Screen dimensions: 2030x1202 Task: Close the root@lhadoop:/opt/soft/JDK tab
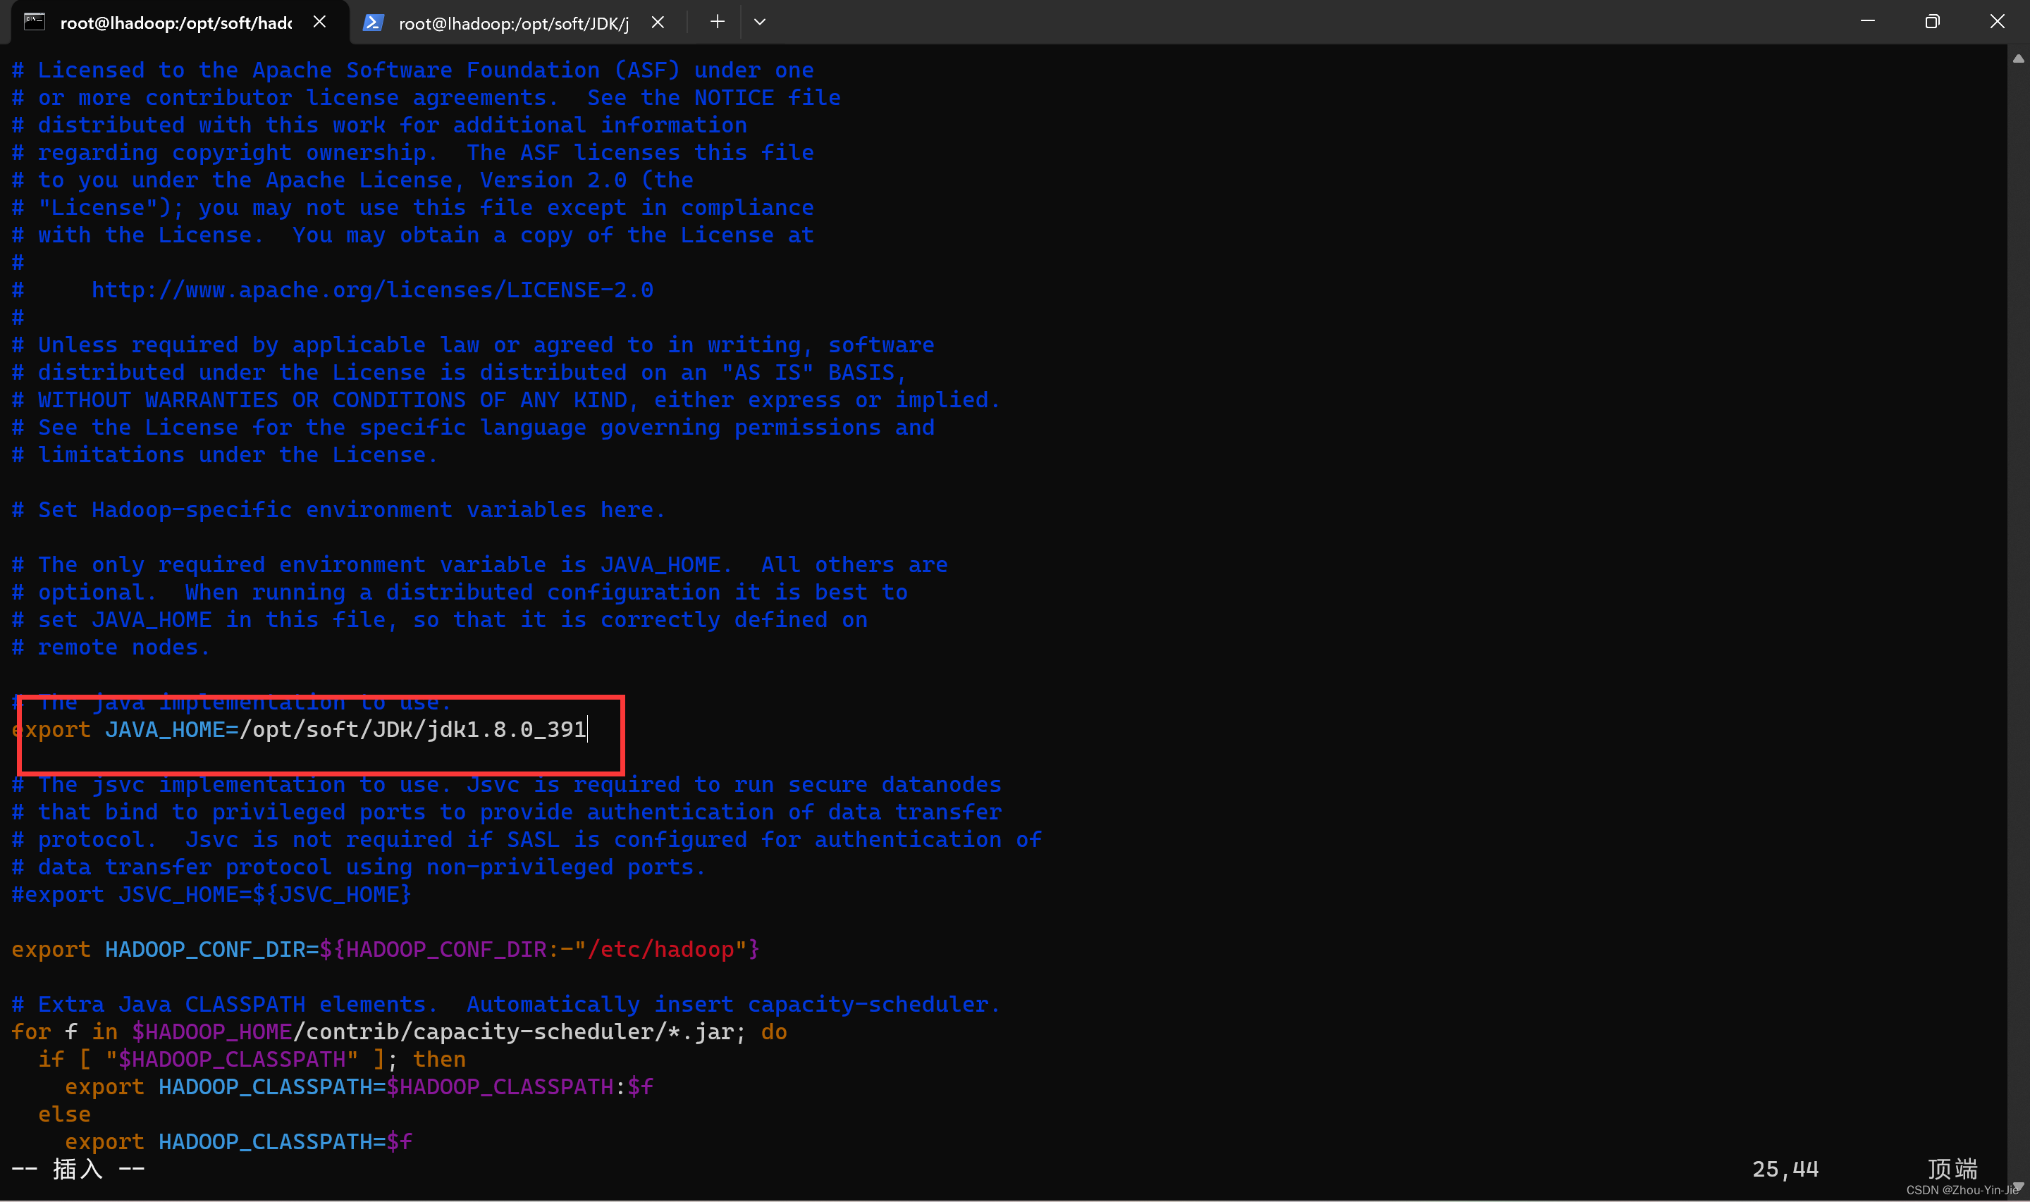tap(658, 22)
